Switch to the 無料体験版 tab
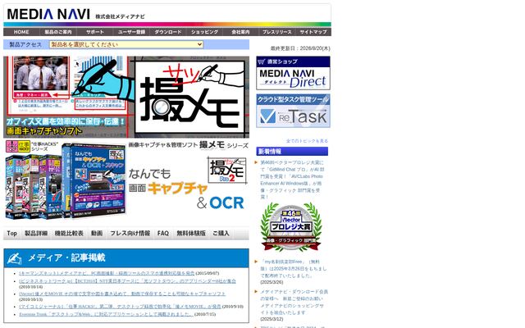This screenshot has width=525, height=328. coord(191,233)
